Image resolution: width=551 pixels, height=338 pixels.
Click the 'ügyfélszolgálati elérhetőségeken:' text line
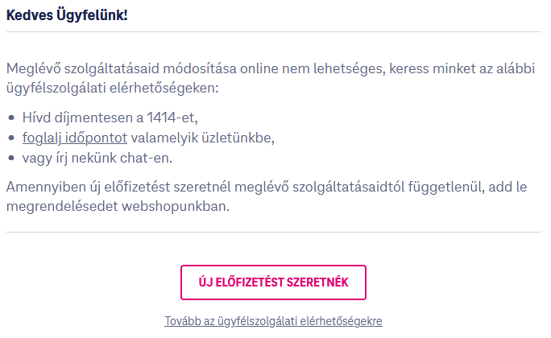click(x=113, y=88)
